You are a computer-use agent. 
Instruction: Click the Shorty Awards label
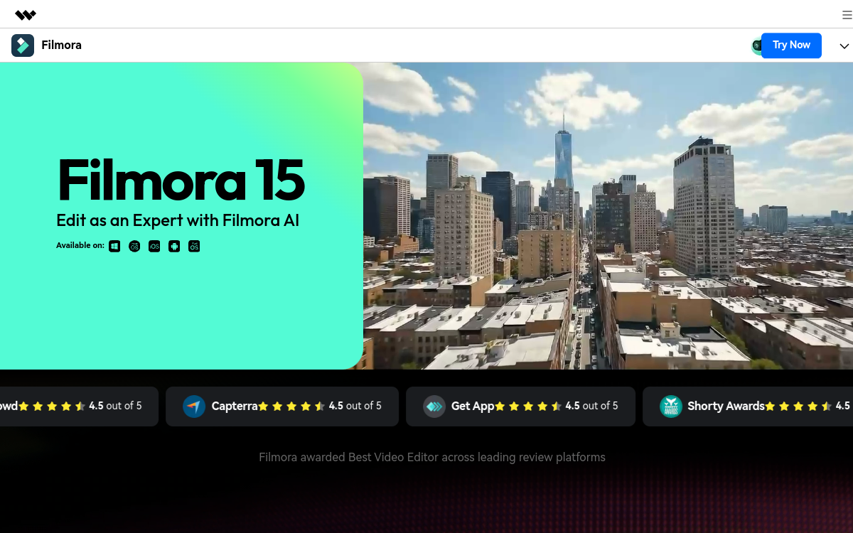(726, 407)
